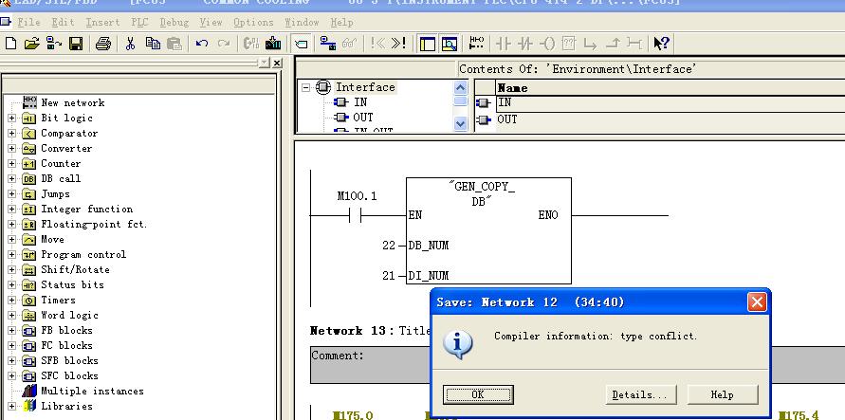Click the M100.1 contact address
The width and height of the screenshot is (845, 420).
pos(357,196)
